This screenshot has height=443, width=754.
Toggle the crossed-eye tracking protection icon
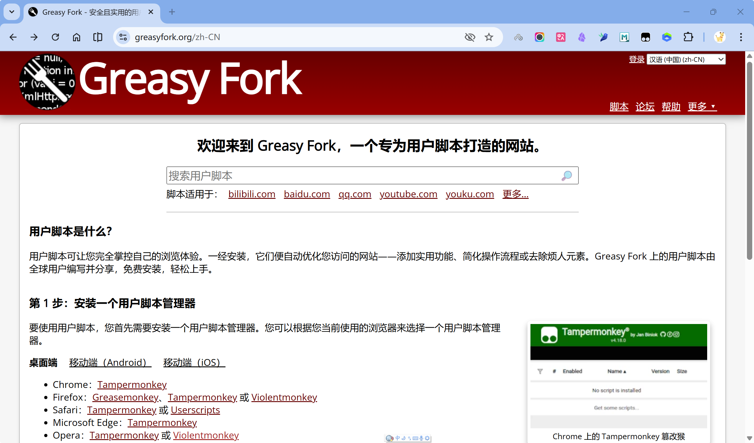[x=470, y=37]
